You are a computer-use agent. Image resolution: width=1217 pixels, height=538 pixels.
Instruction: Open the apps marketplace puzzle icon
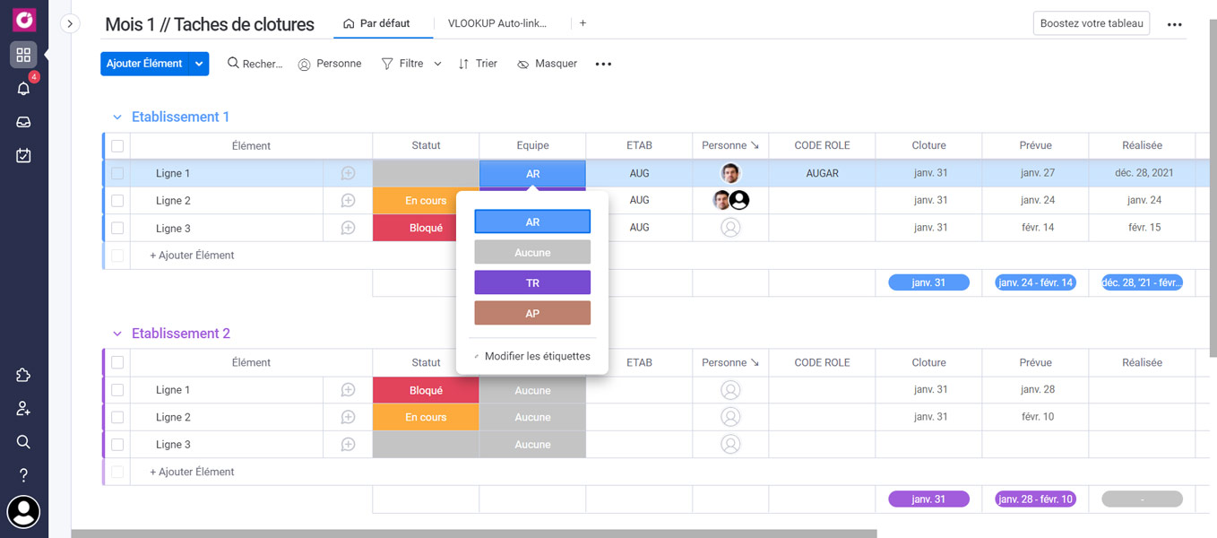23,375
